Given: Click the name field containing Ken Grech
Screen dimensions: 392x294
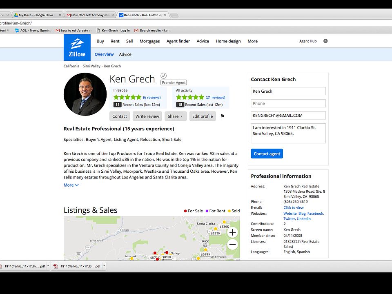Looking at the screenshot, I should click(288, 91).
